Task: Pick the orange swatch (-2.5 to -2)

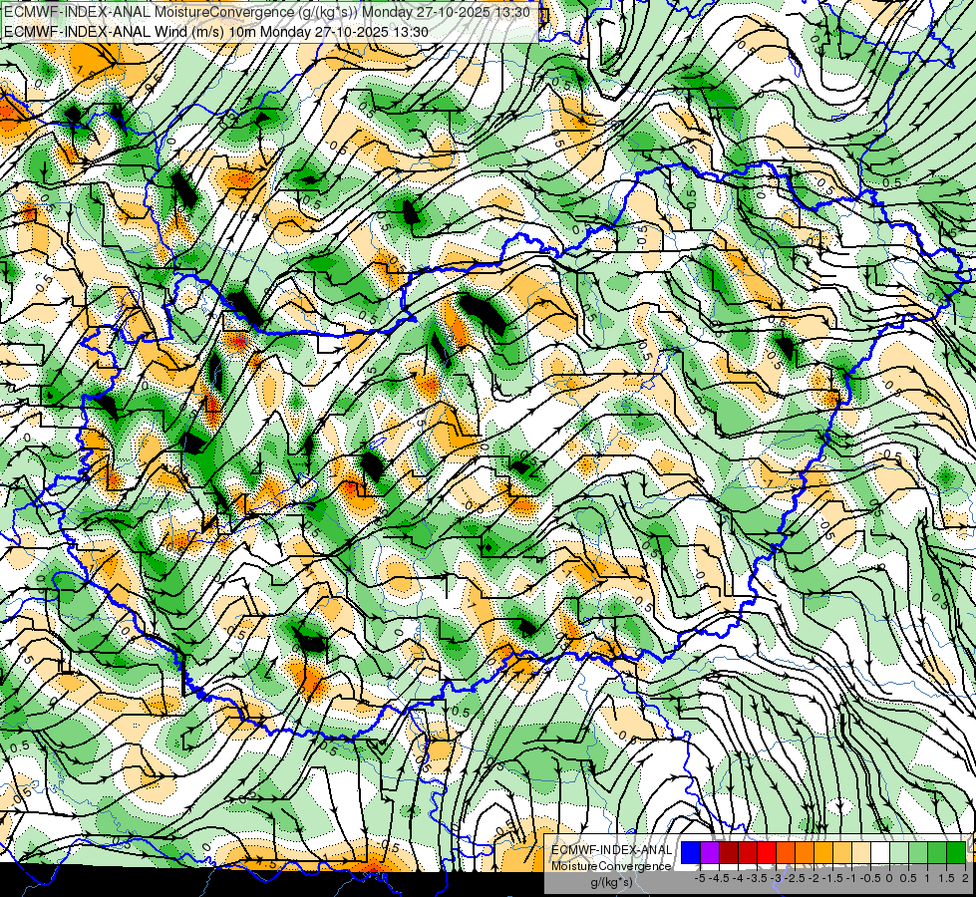Action: (805, 852)
